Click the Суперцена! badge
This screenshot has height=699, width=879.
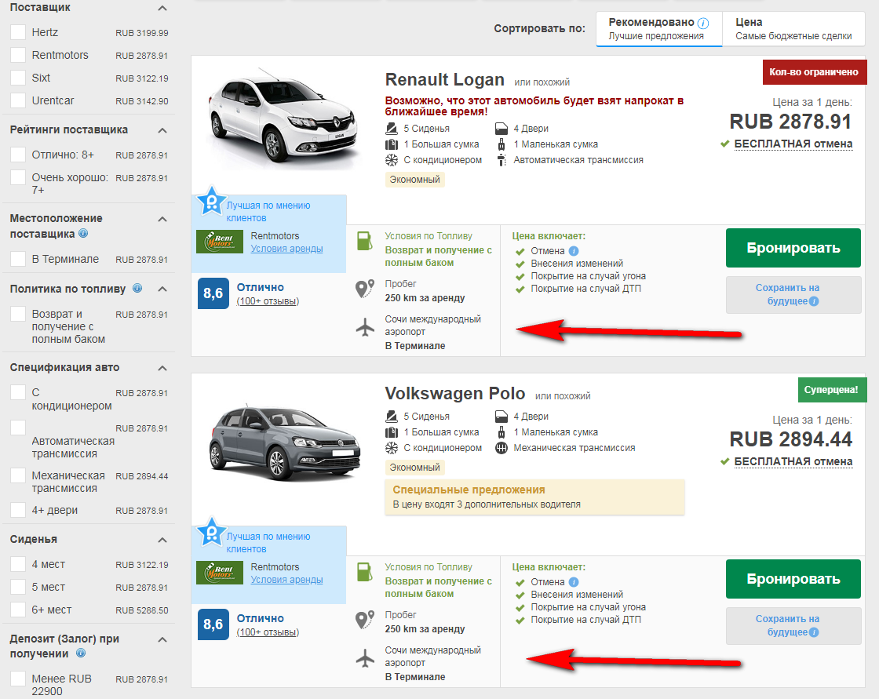[832, 390]
